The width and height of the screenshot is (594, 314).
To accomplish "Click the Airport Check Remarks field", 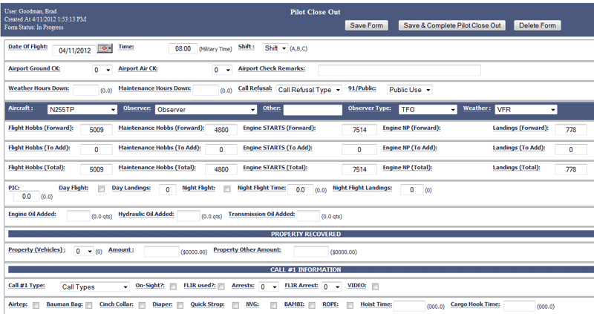I will [399, 70].
